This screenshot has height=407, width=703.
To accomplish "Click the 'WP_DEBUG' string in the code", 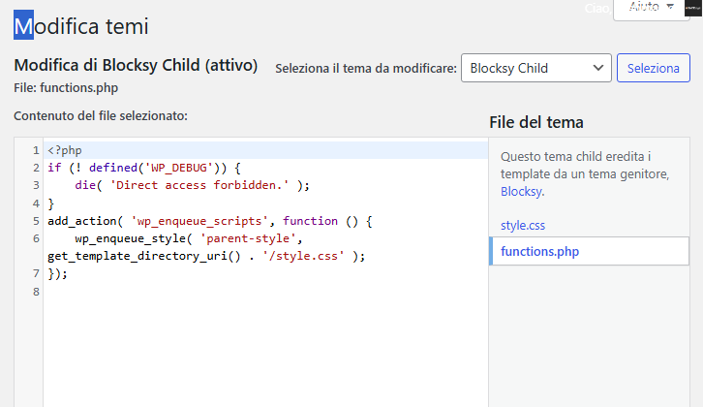I will click(x=177, y=168).
